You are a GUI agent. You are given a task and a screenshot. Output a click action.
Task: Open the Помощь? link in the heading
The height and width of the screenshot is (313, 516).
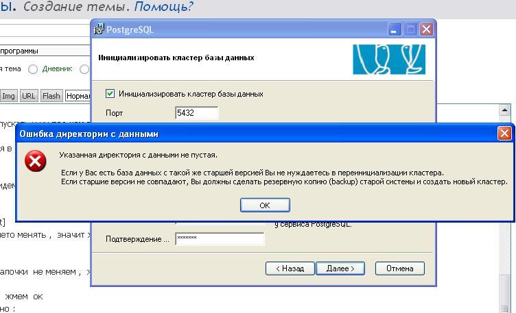(x=163, y=6)
